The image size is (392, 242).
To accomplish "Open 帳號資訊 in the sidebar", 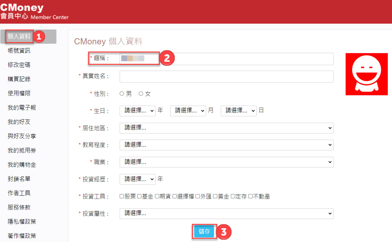I will (19, 51).
